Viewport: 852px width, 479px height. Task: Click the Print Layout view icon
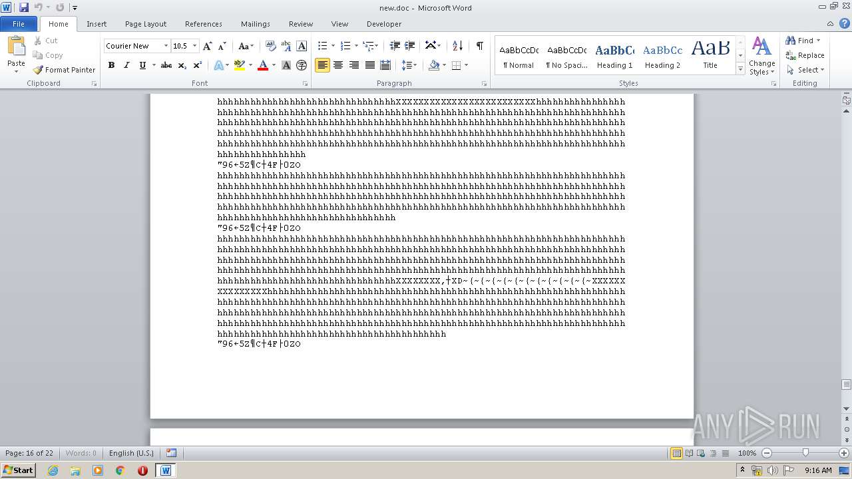(676, 453)
